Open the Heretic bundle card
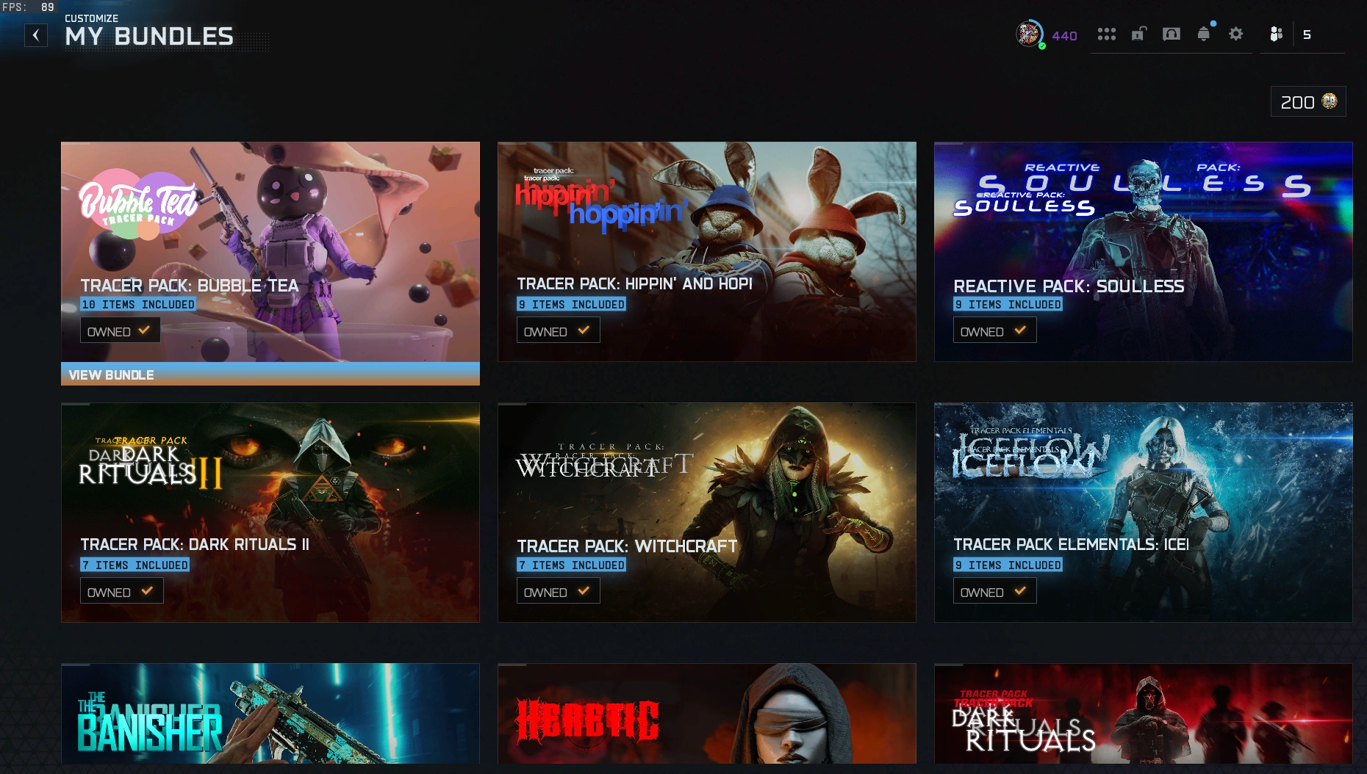Image resolution: width=1367 pixels, height=774 pixels. pyautogui.click(x=707, y=714)
